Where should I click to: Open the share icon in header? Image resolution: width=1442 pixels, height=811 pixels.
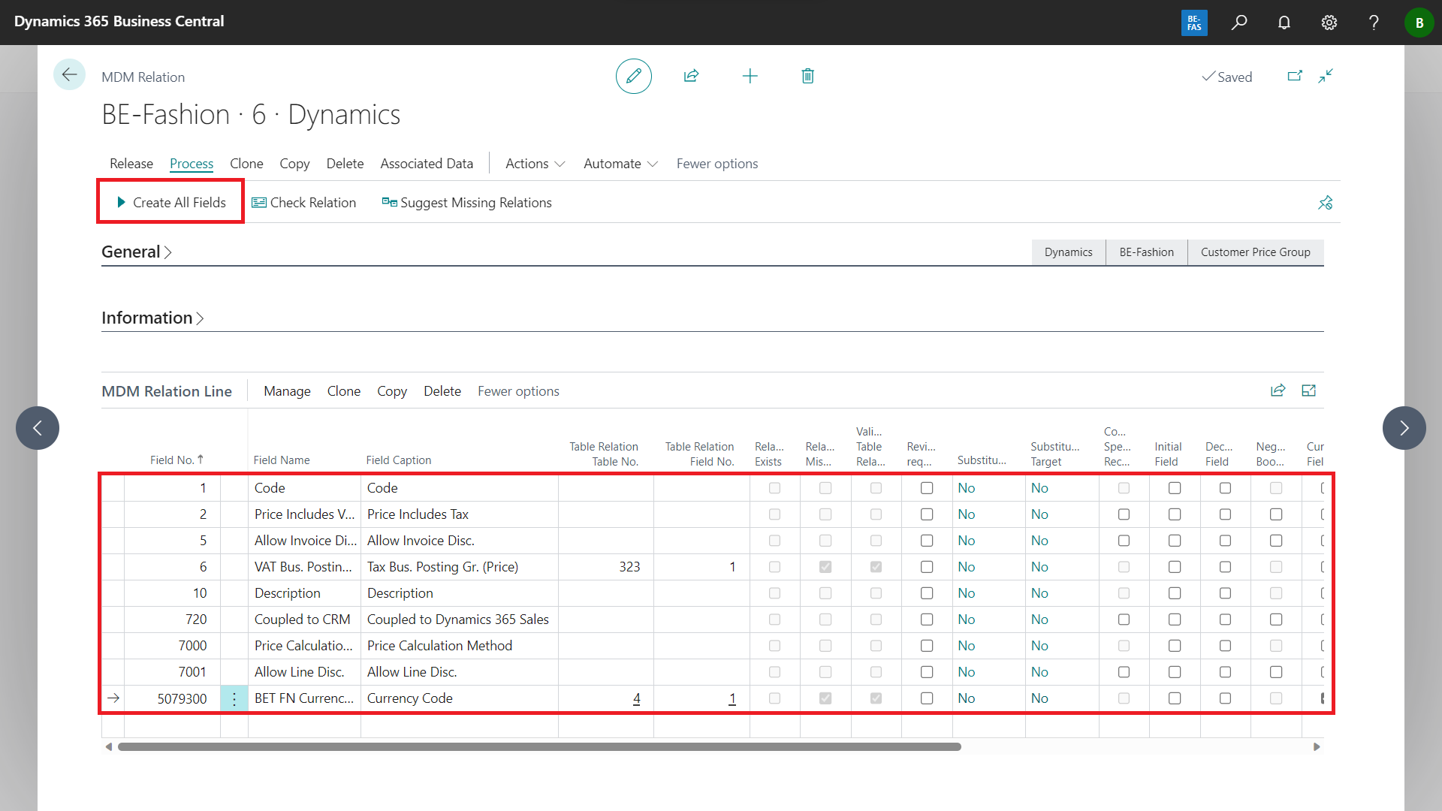click(692, 76)
